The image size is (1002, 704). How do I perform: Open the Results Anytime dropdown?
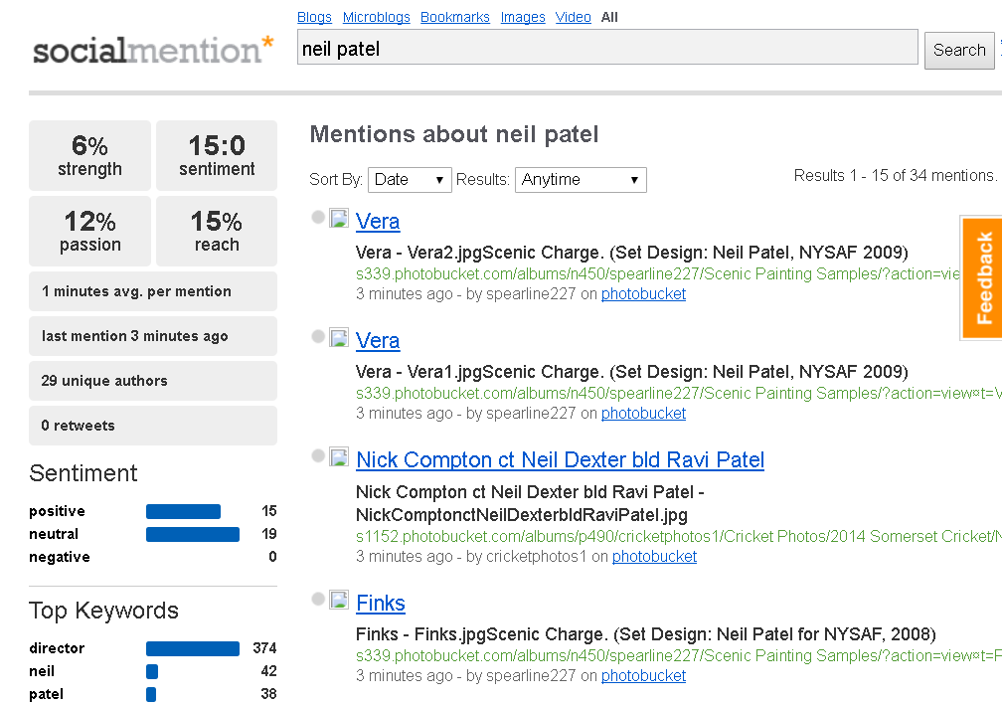581,180
